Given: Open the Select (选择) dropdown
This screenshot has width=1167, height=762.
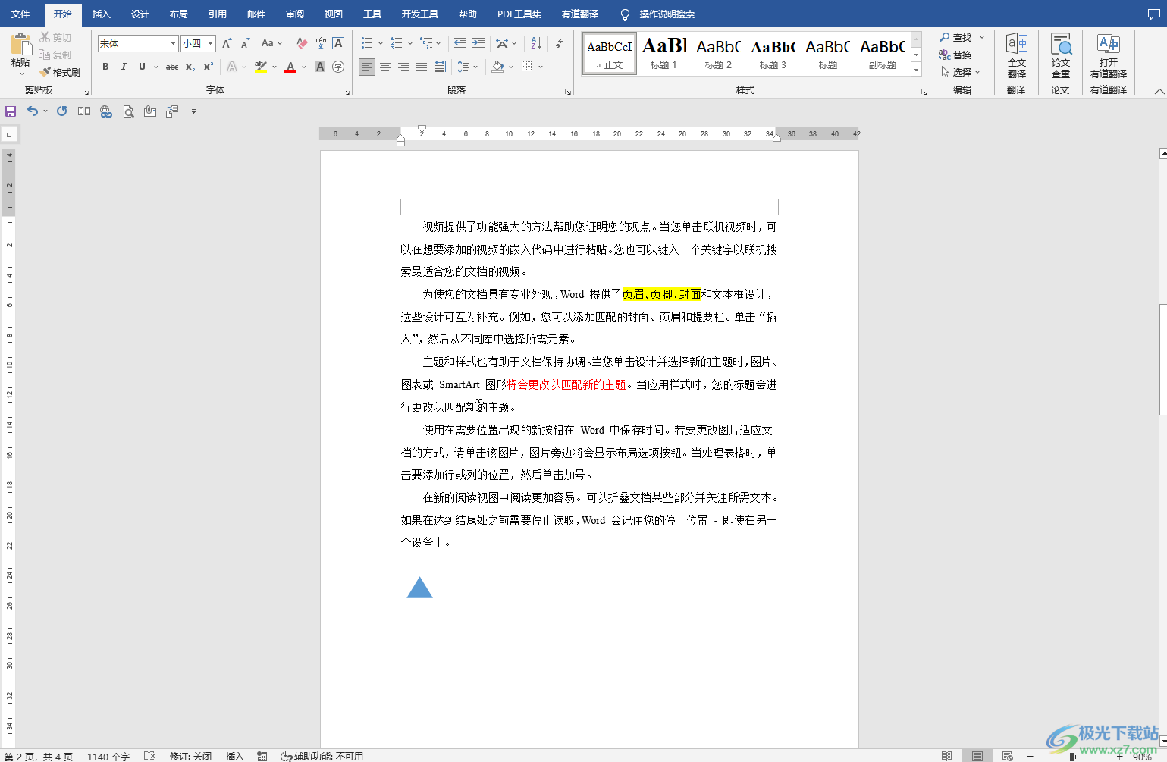Looking at the screenshot, I should [960, 72].
